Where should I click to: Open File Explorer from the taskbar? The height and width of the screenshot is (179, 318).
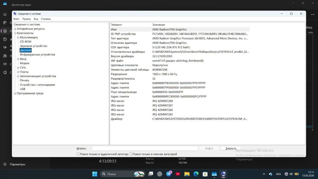tap(187, 174)
